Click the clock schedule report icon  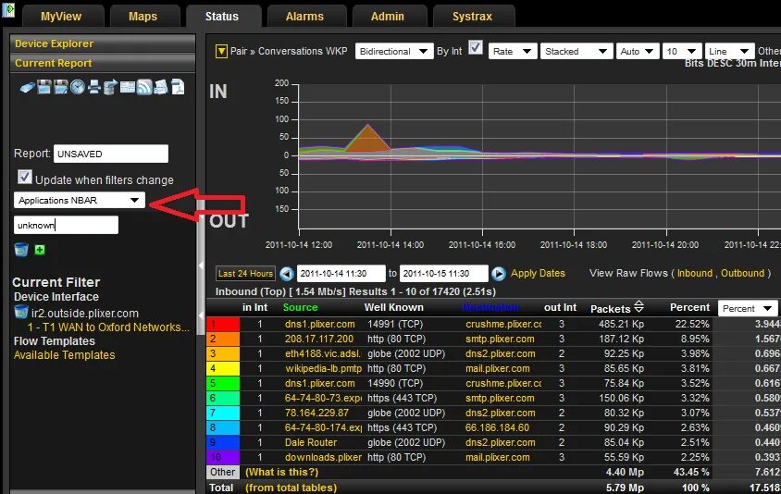pyautogui.click(x=77, y=87)
